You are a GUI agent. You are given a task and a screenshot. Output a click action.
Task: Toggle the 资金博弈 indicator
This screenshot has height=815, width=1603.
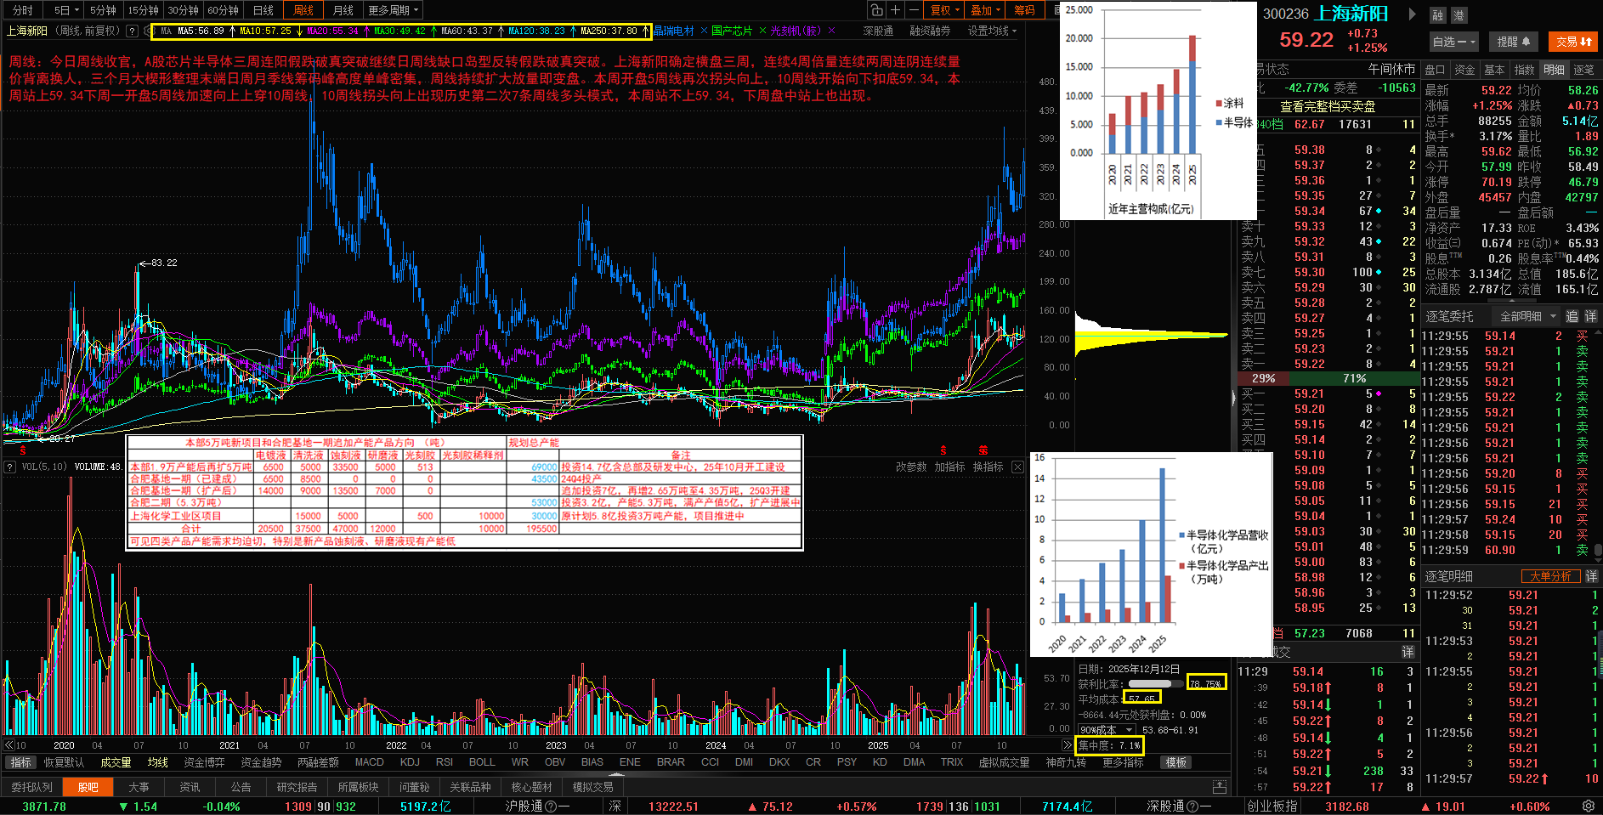[x=204, y=762]
